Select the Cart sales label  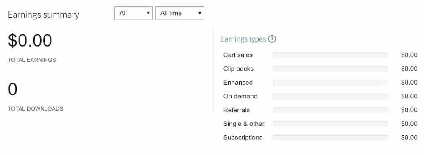coord(238,55)
